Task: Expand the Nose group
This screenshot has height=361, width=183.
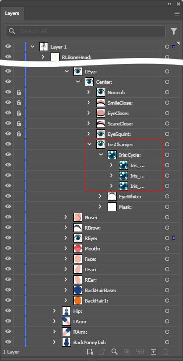Action: click(x=65, y=217)
